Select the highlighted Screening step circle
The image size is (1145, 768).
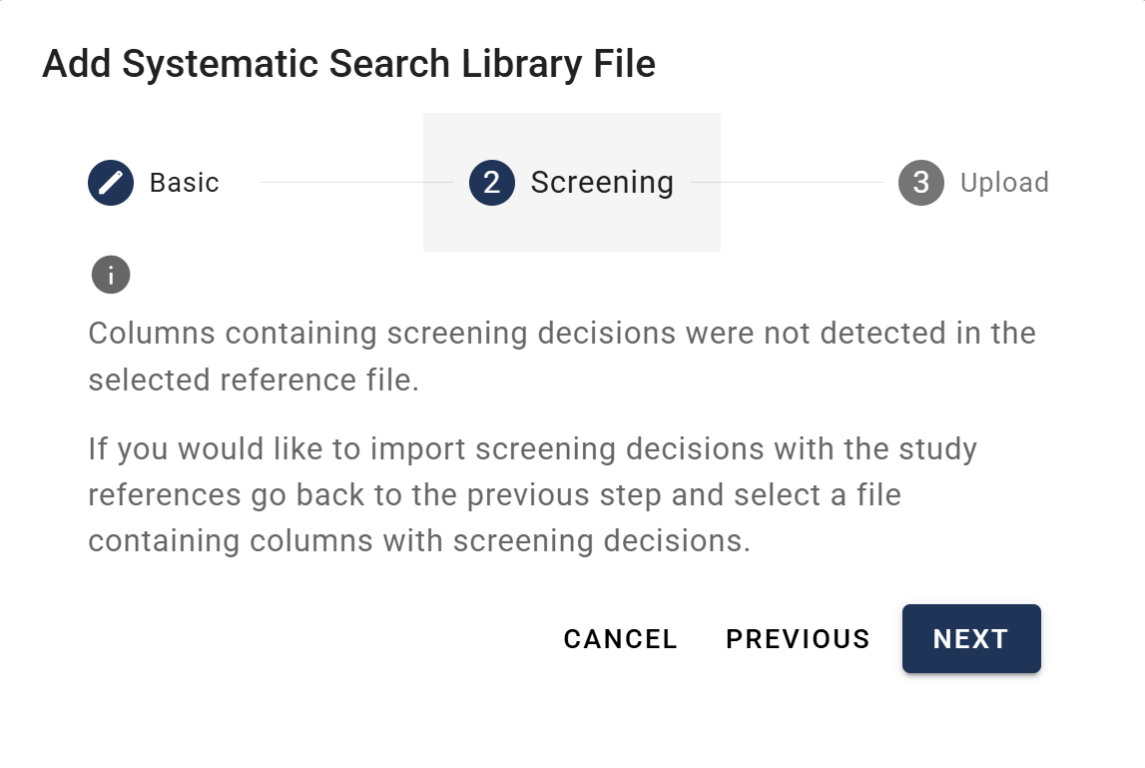489,183
